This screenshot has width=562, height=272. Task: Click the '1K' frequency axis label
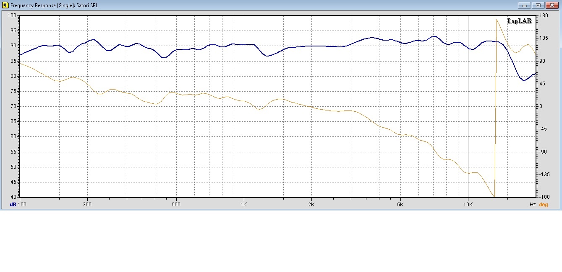point(244,205)
